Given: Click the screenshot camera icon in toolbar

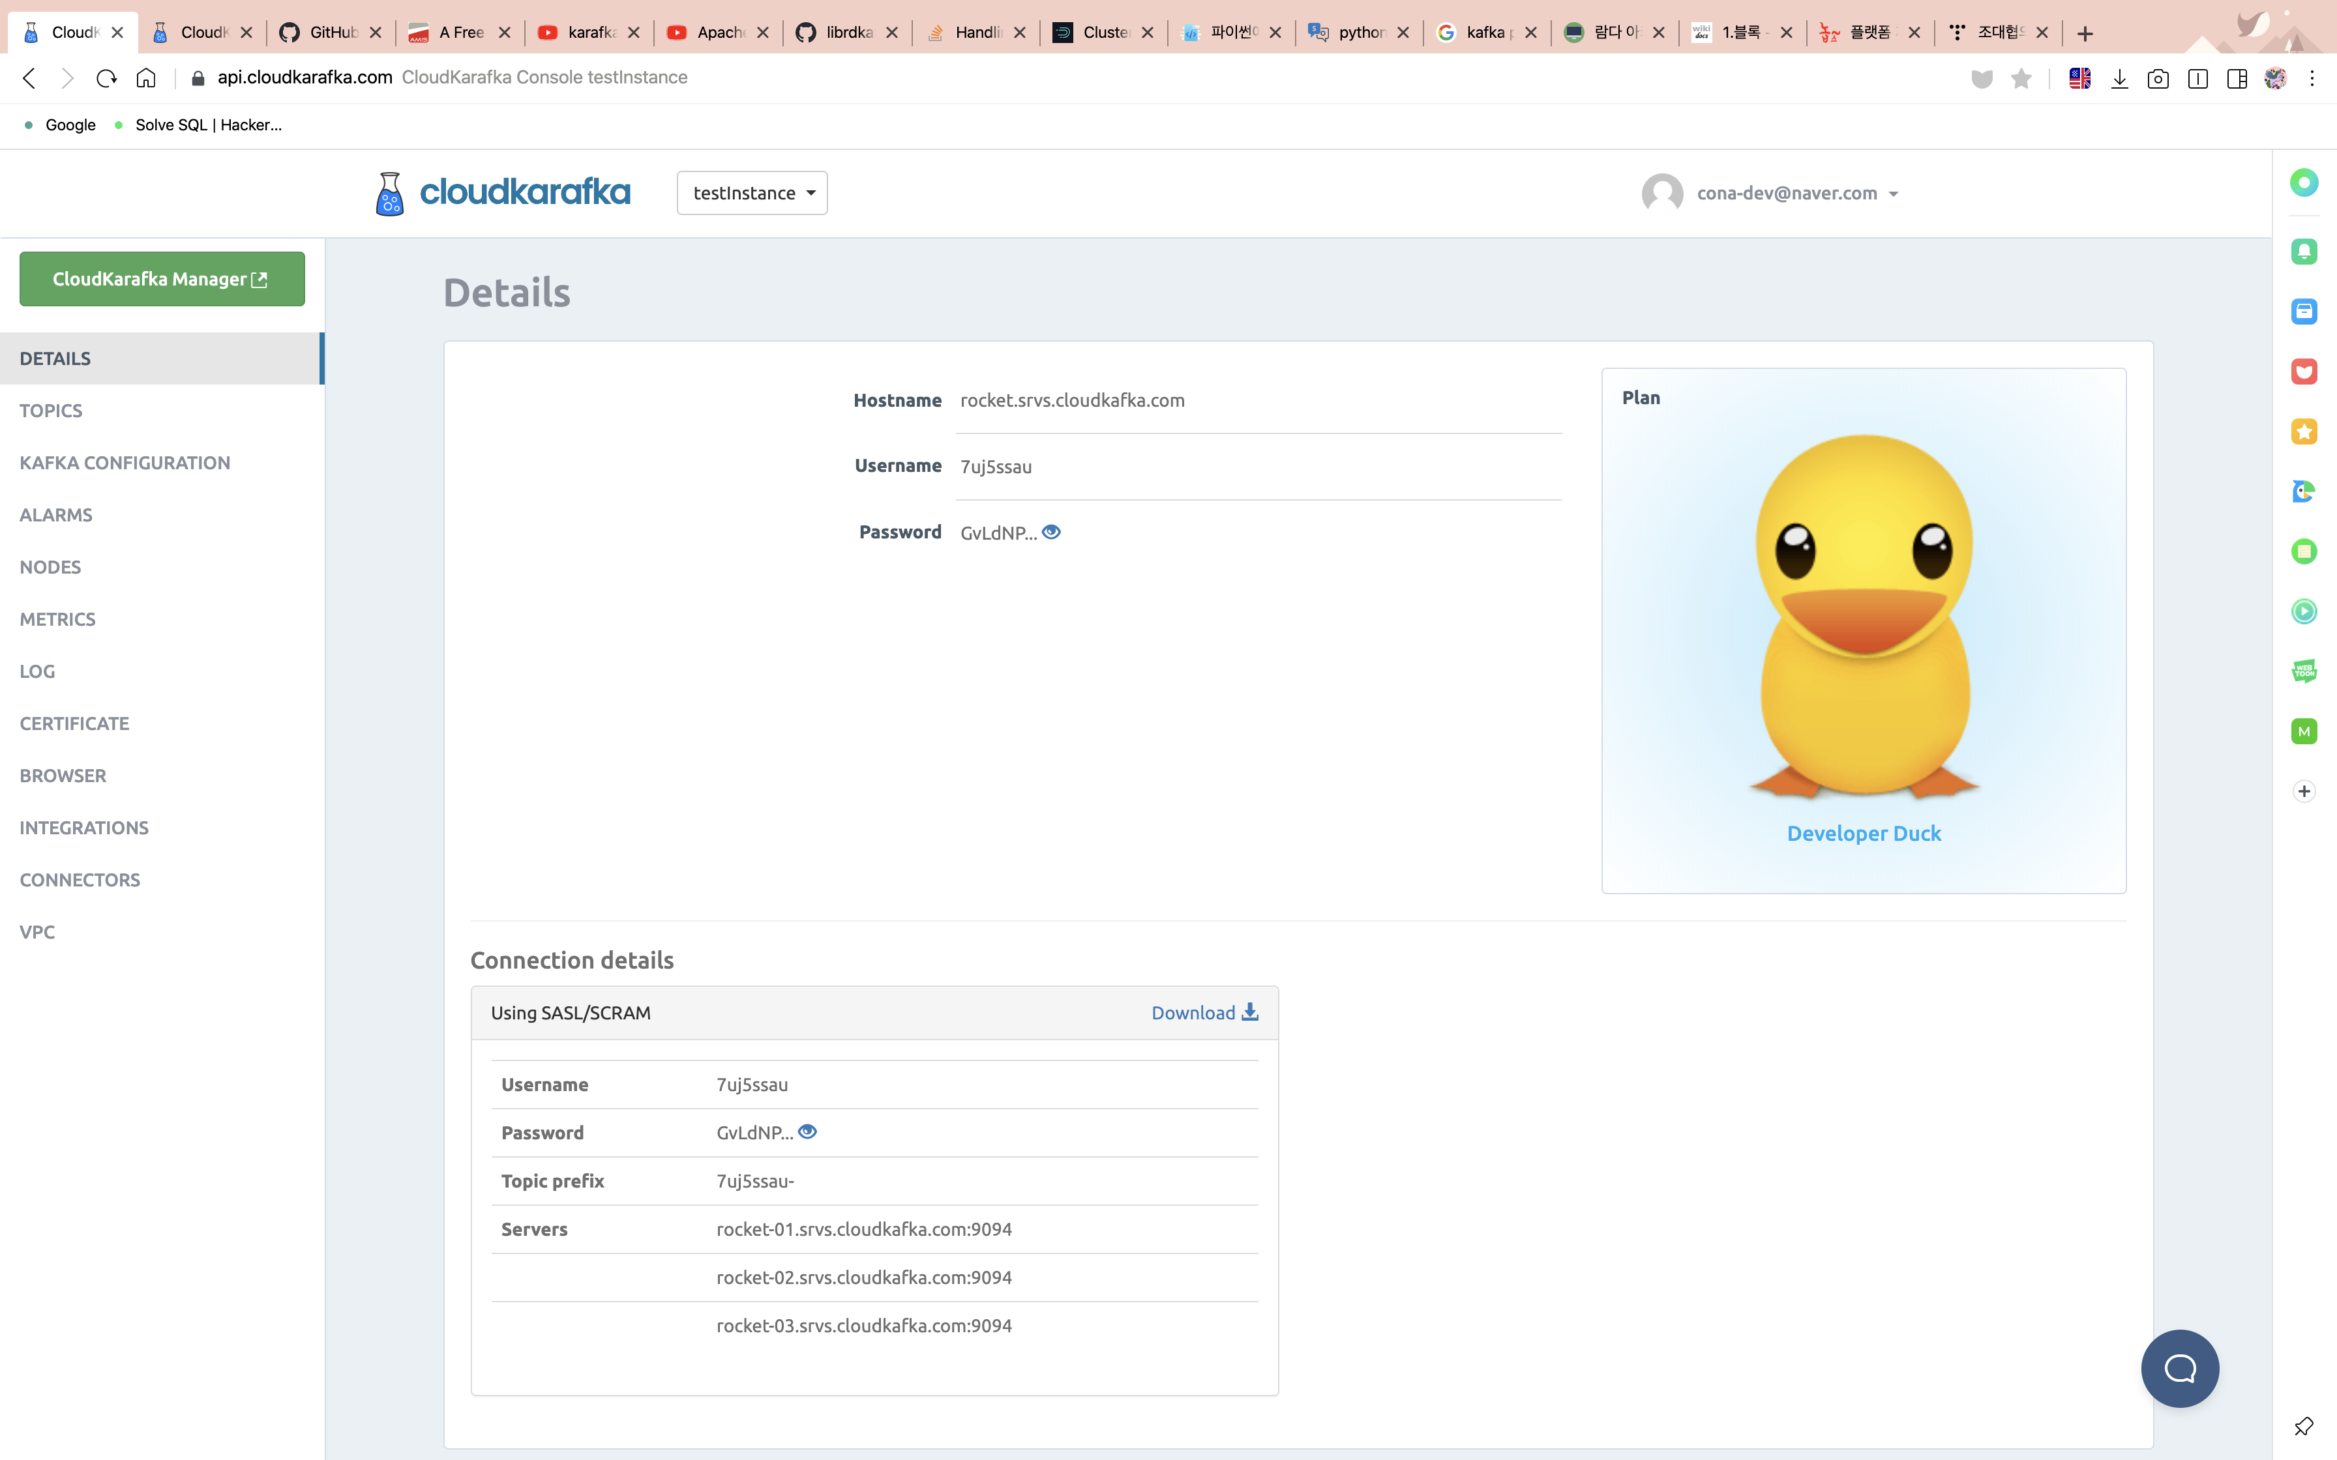Looking at the screenshot, I should 2158,78.
